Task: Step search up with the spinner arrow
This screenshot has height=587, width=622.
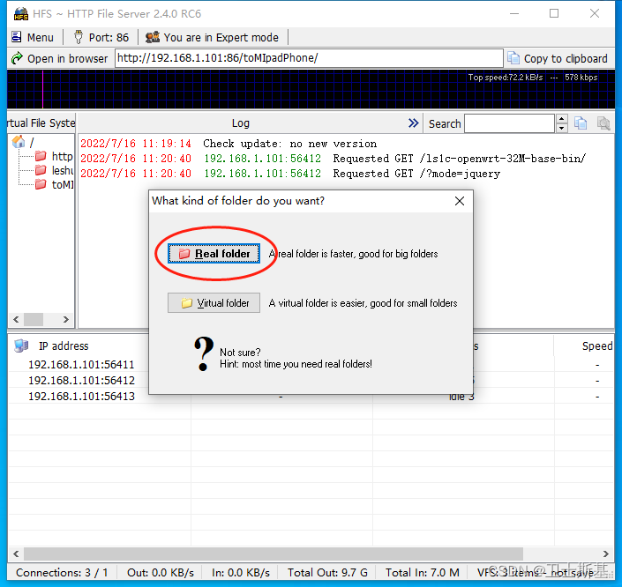Action: coord(562,119)
